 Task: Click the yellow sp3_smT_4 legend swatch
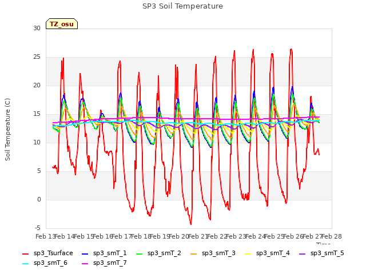[248, 253]
